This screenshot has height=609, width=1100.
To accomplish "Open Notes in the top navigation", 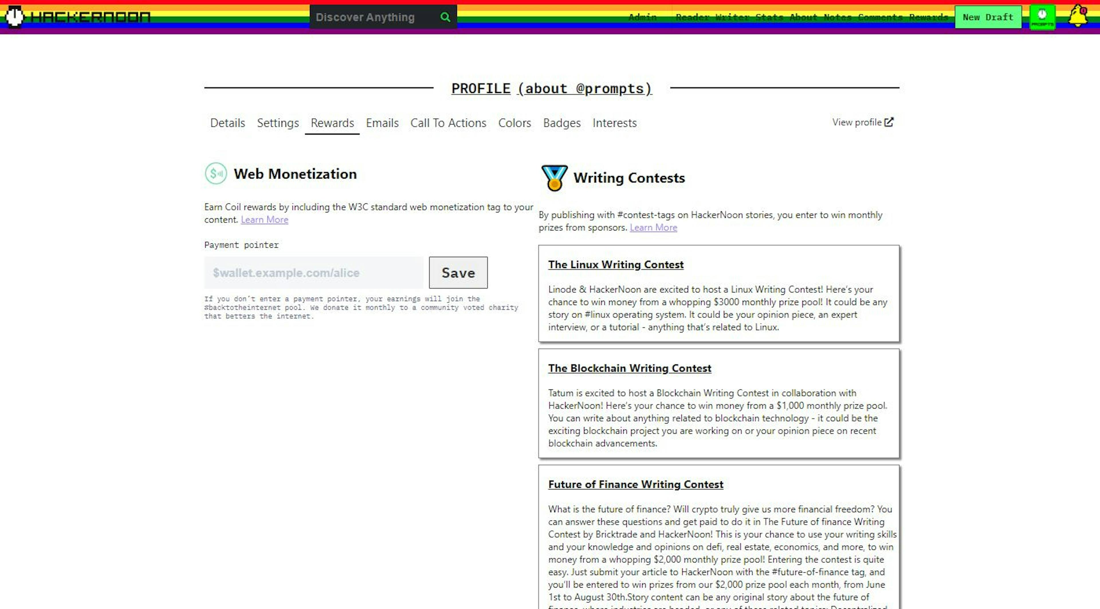I will click(x=837, y=17).
